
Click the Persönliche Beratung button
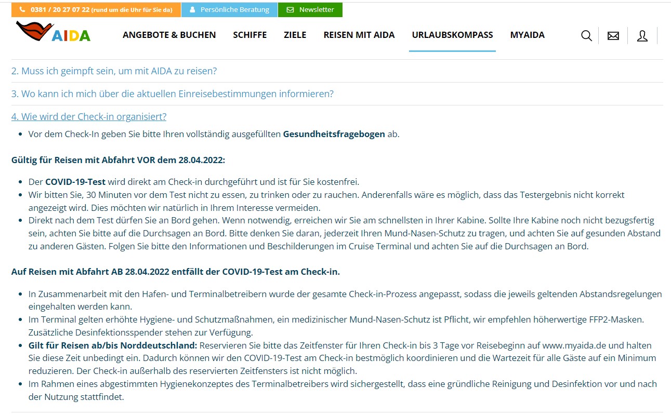point(234,10)
